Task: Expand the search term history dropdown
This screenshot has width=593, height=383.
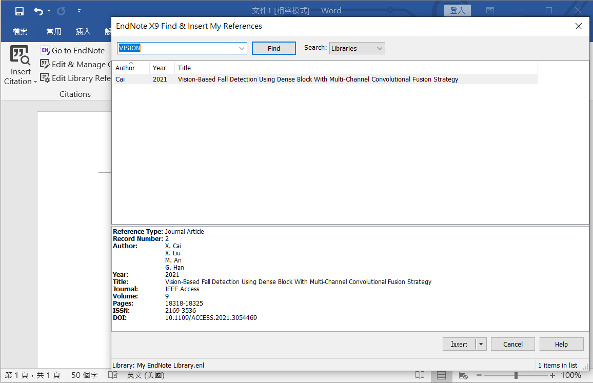Action: point(242,48)
